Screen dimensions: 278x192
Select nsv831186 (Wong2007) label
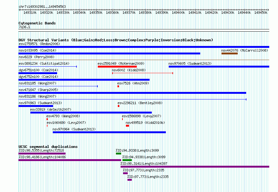point(37,96)
